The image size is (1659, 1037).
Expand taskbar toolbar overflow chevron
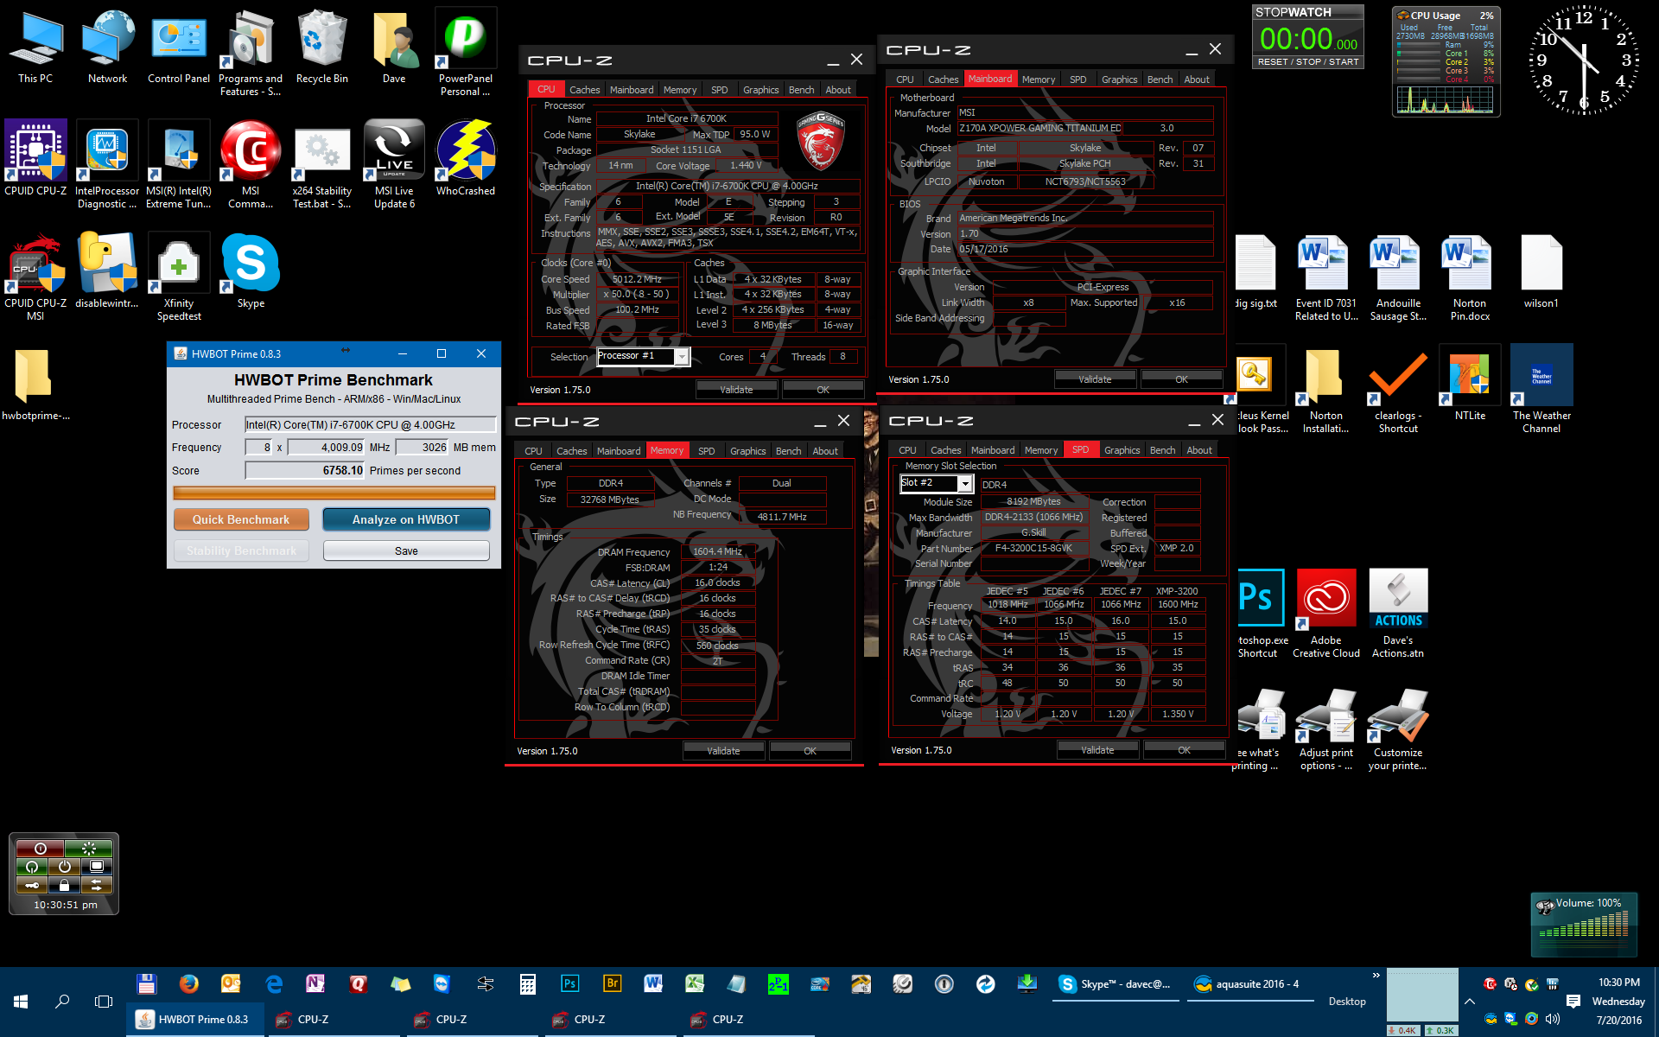[1376, 976]
